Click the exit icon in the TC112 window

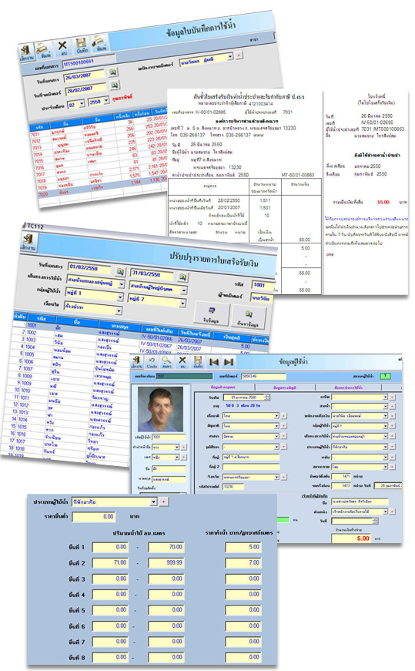point(28,243)
